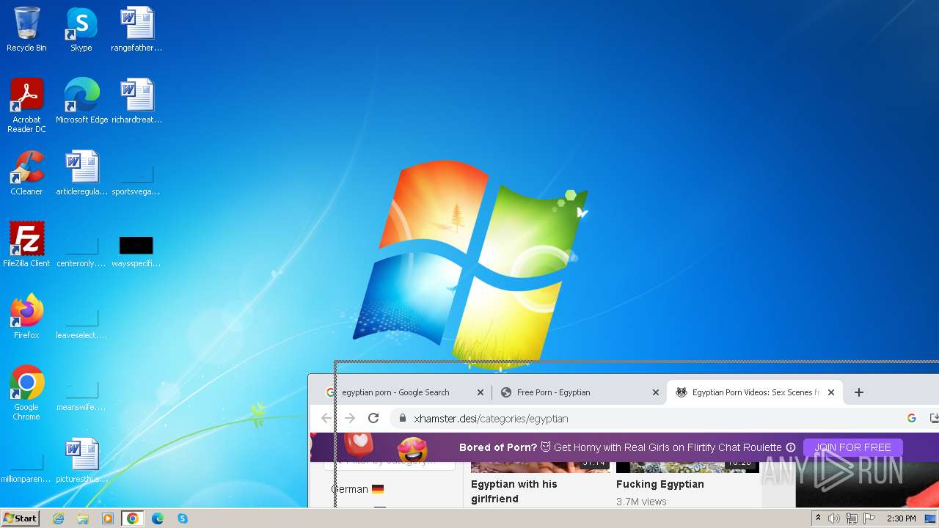Reload the current page
939x528 pixels.
(373, 418)
